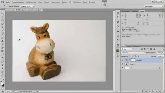Toggle lock transparent pixels
Viewport: 165px width, 93px height.
point(130,56)
